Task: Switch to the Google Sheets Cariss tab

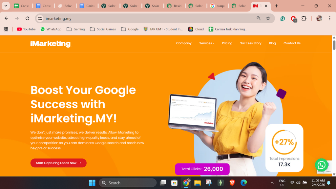Action: (x=21, y=6)
